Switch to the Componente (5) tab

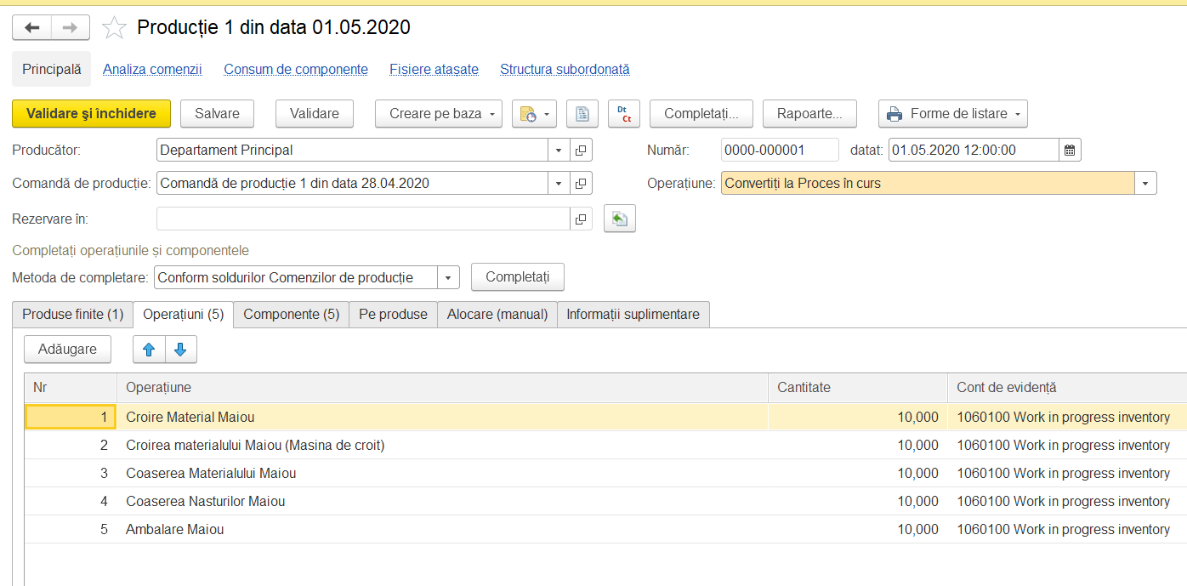tap(292, 315)
